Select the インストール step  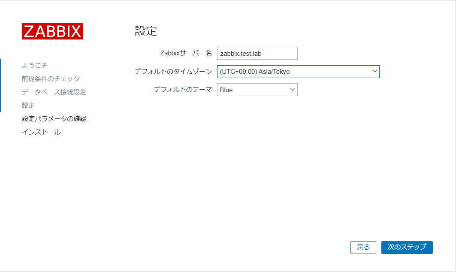point(41,132)
